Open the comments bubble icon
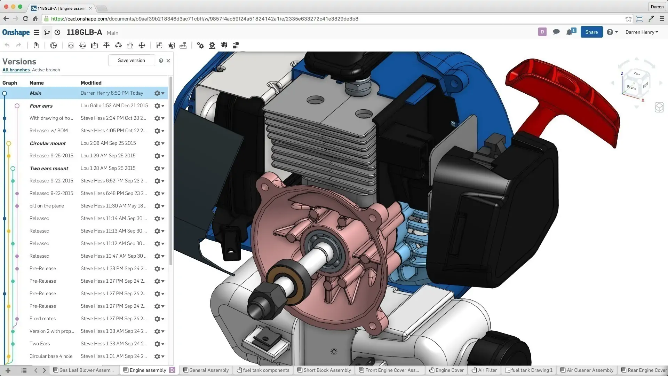This screenshot has height=376, width=668. tap(556, 32)
